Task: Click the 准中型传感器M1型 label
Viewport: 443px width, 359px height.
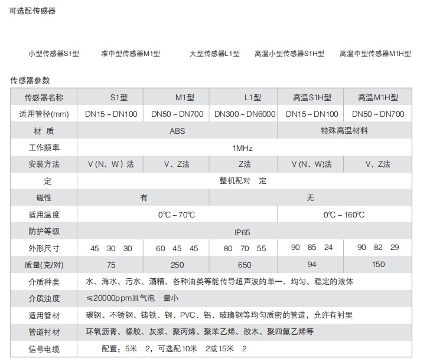Action: click(x=131, y=54)
